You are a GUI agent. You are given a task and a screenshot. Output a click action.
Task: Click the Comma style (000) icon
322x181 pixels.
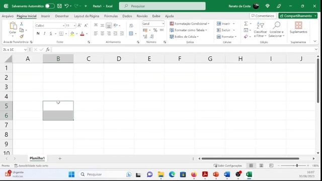tap(162, 30)
